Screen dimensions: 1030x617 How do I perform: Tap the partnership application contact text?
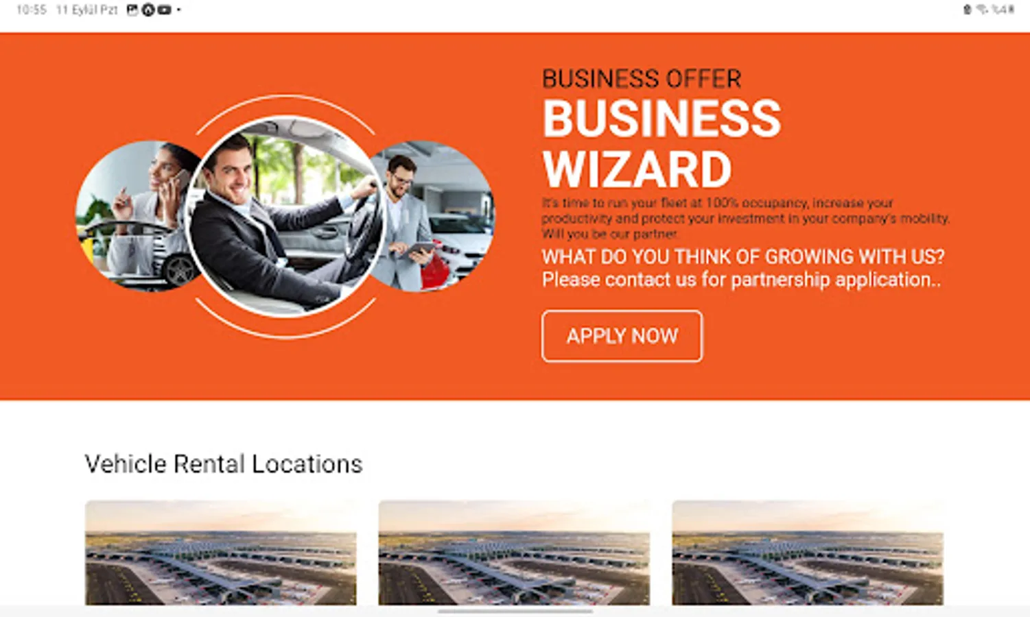(x=741, y=280)
